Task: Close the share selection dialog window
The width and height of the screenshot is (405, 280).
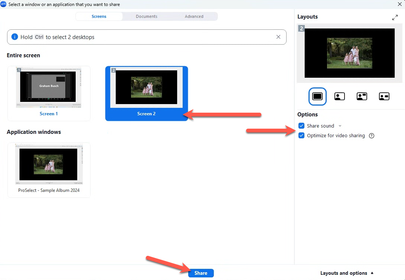Action: click(x=400, y=4)
